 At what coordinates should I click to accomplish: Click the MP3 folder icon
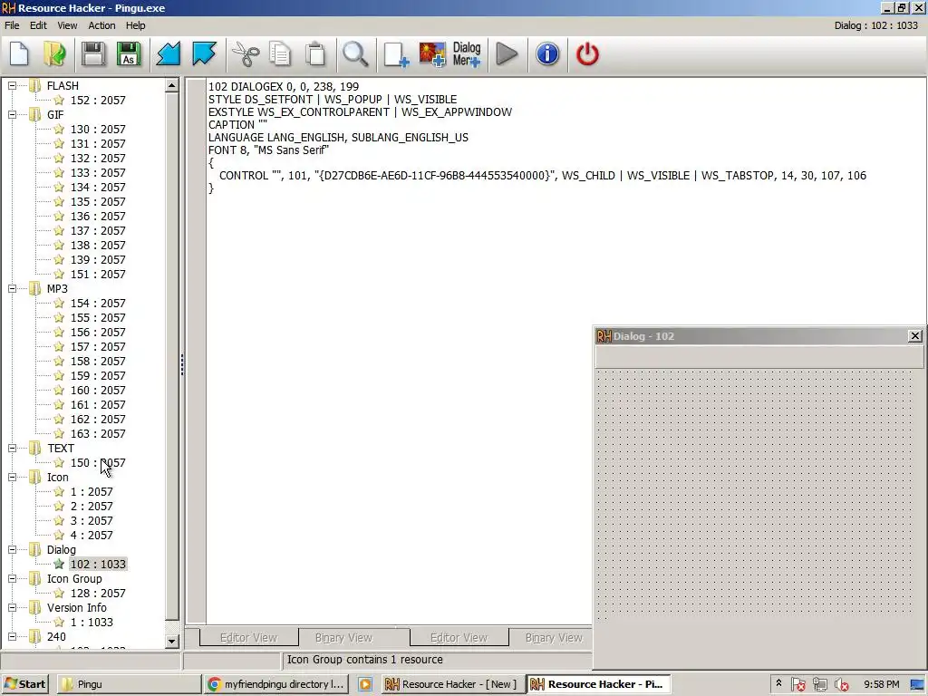[x=35, y=289]
